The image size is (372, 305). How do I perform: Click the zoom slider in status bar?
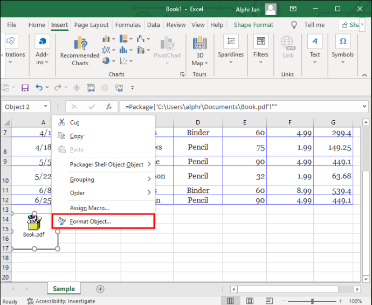pyautogui.click(x=313, y=301)
